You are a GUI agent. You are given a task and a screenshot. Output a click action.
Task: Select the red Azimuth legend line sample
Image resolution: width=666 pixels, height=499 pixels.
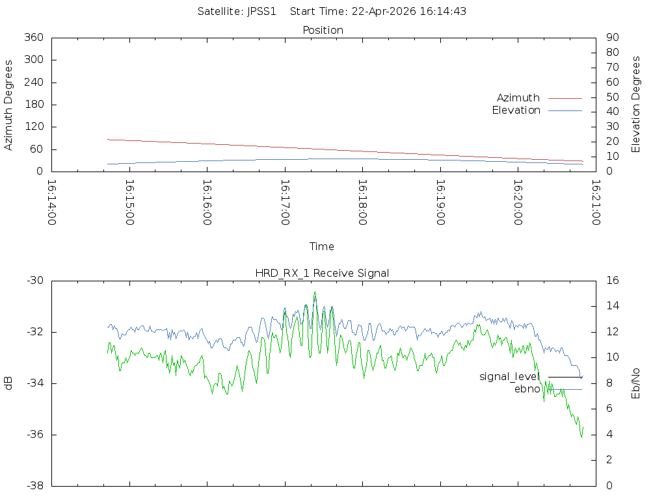pos(565,98)
